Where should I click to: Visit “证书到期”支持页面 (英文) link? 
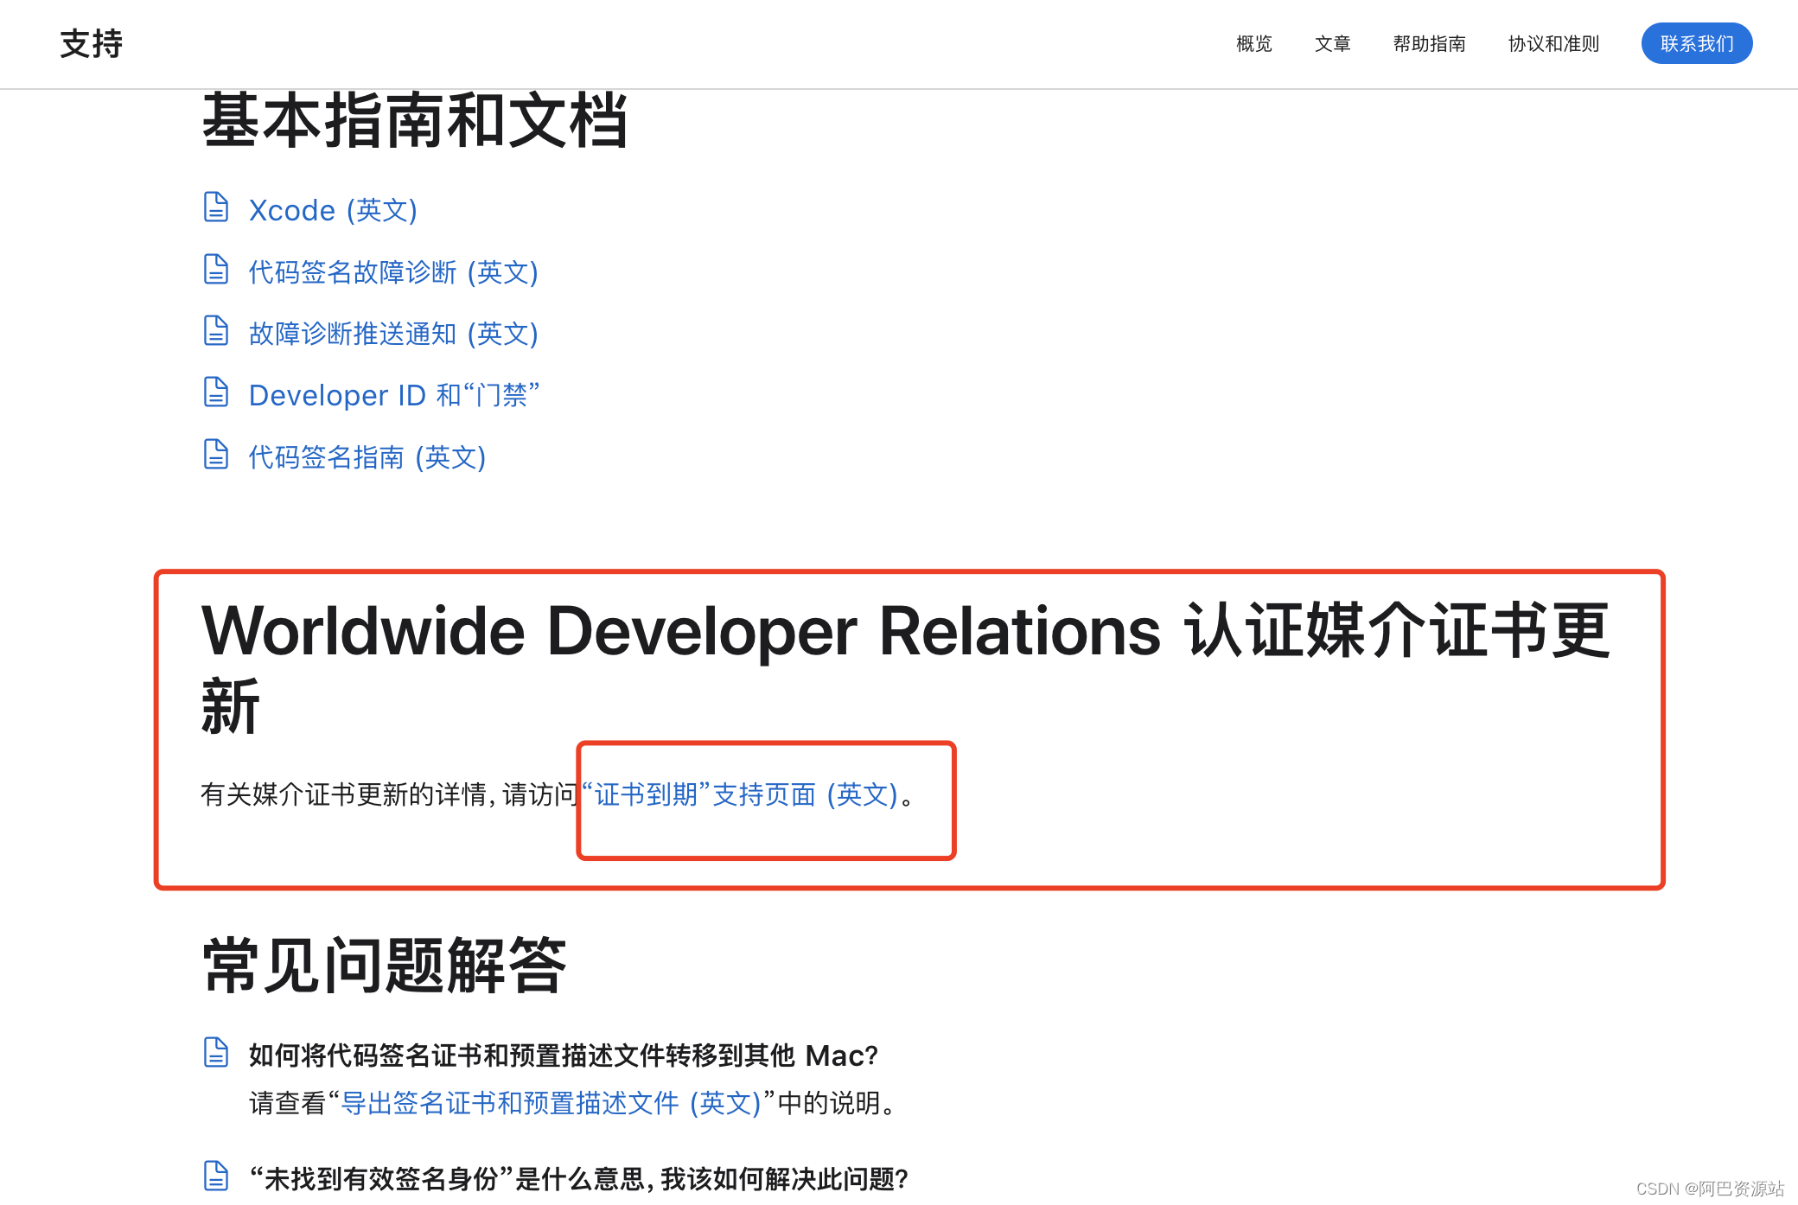point(741,794)
